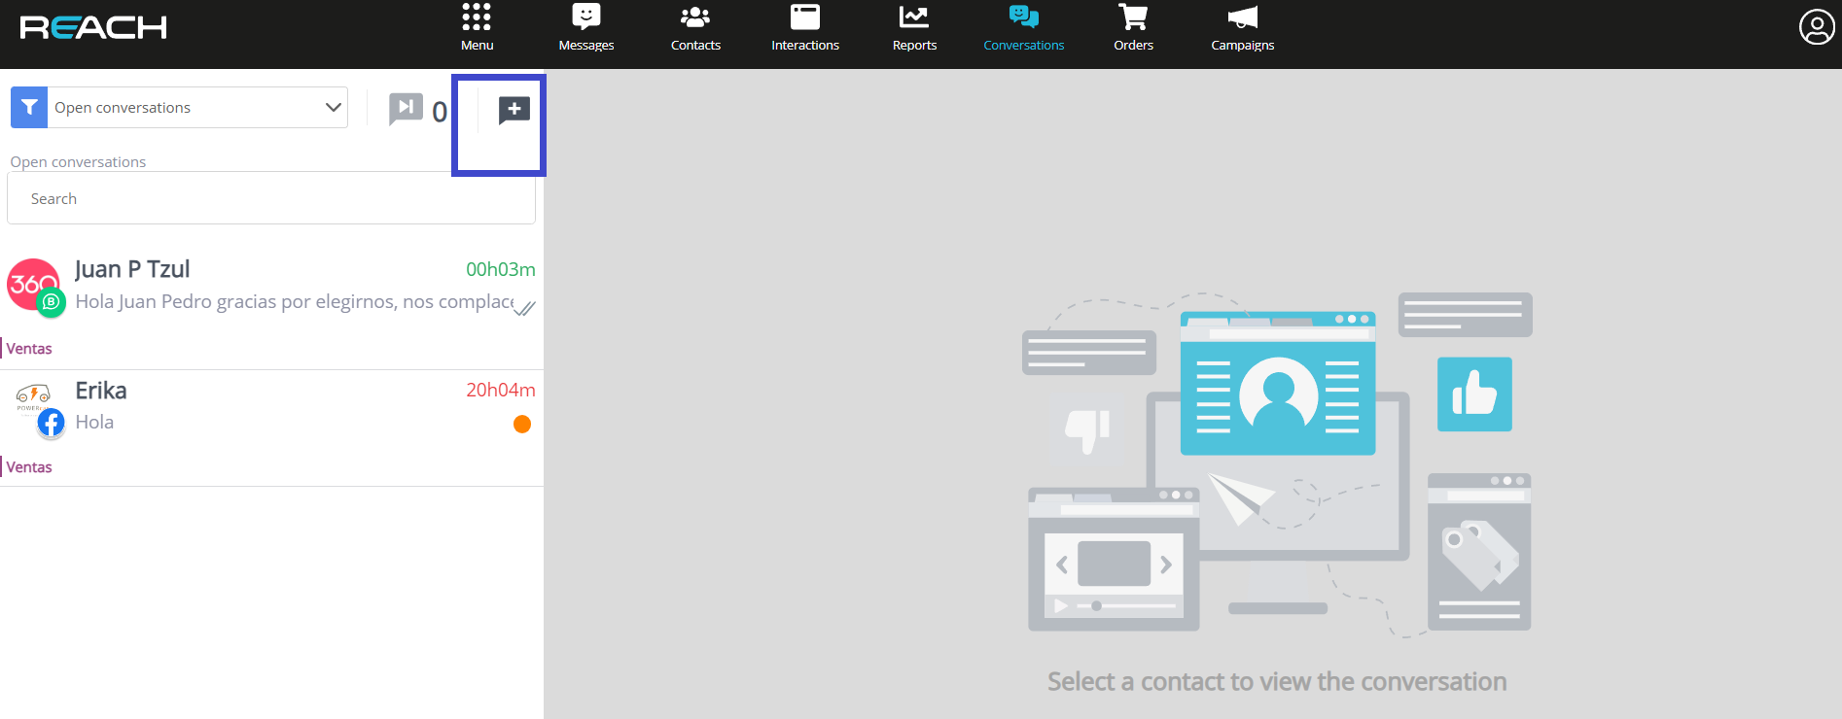Image resolution: width=1842 pixels, height=719 pixels.
Task: Go to the Messages section
Action: (x=585, y=27)
